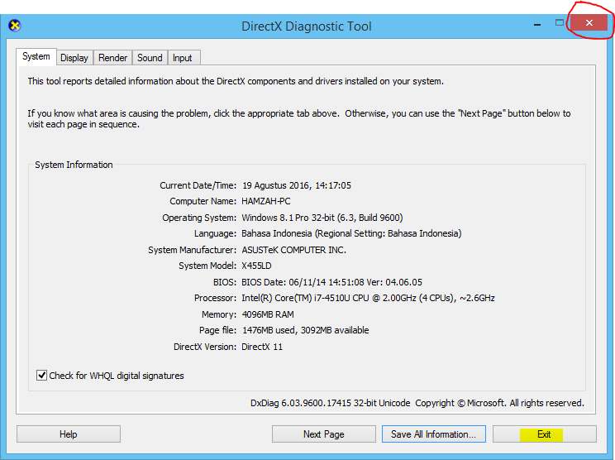Viewport: 615px width, 460px height.
Task: Click the DirectX 11 version value
Action: click(262, 347)
